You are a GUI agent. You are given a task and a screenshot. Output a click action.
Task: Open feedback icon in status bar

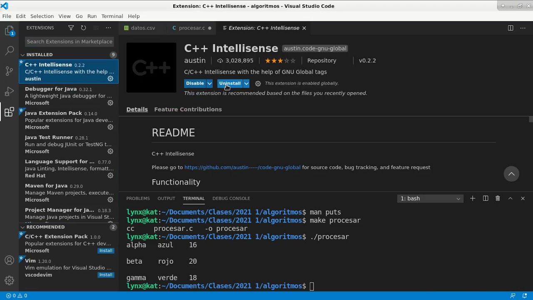coord(513,295)
